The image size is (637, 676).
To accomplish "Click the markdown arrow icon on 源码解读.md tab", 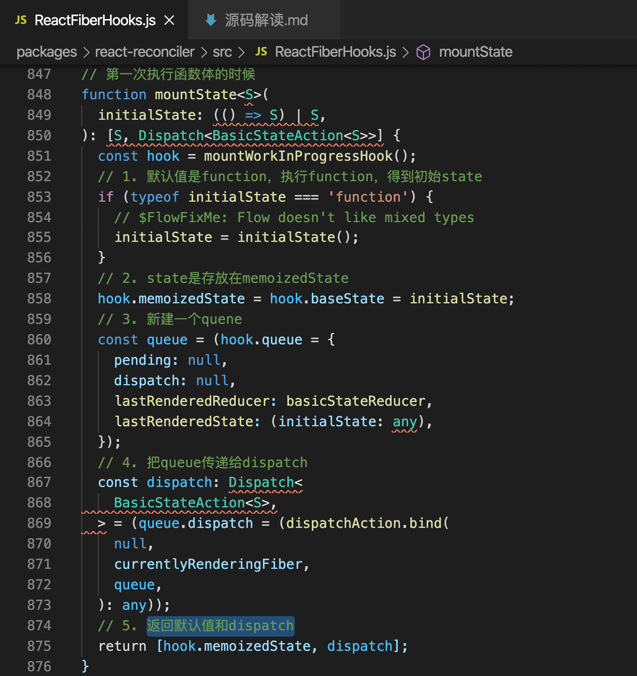I will pos(211,20).
